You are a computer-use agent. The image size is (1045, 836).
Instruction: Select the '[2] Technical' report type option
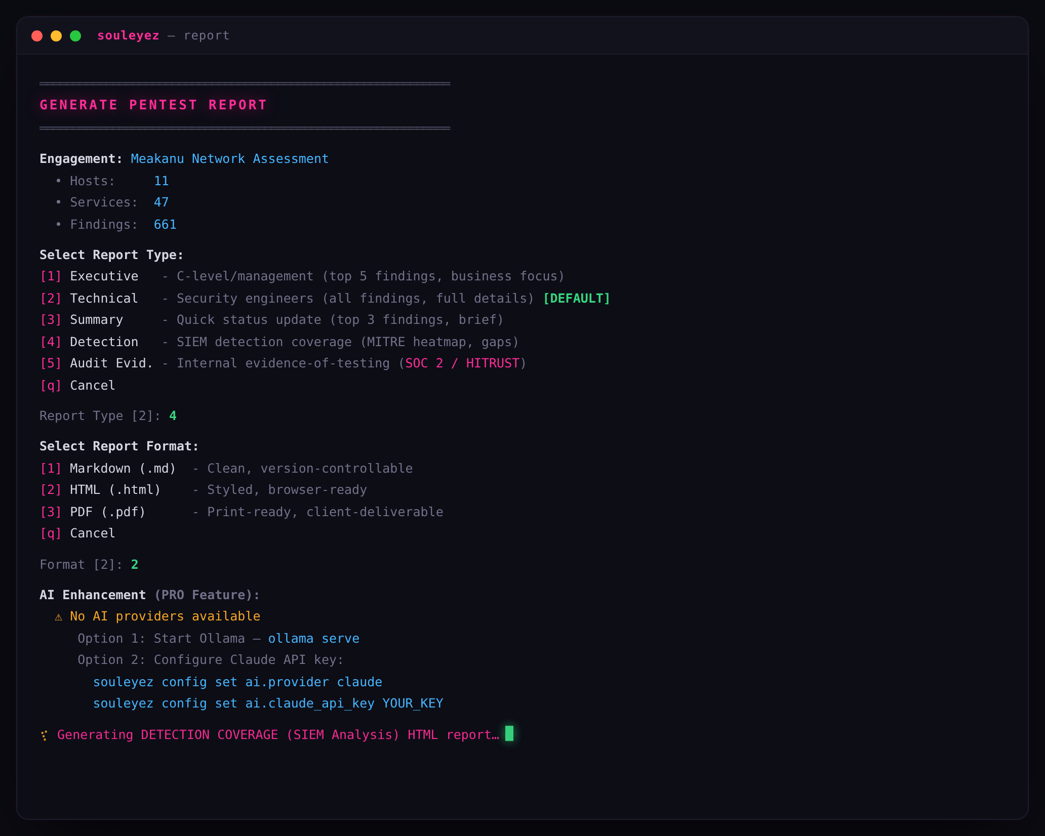(89, 299)
